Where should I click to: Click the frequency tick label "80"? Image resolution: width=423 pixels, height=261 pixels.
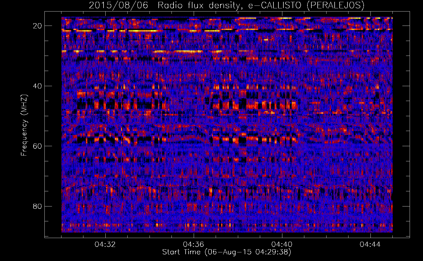[x=38, y=206]
